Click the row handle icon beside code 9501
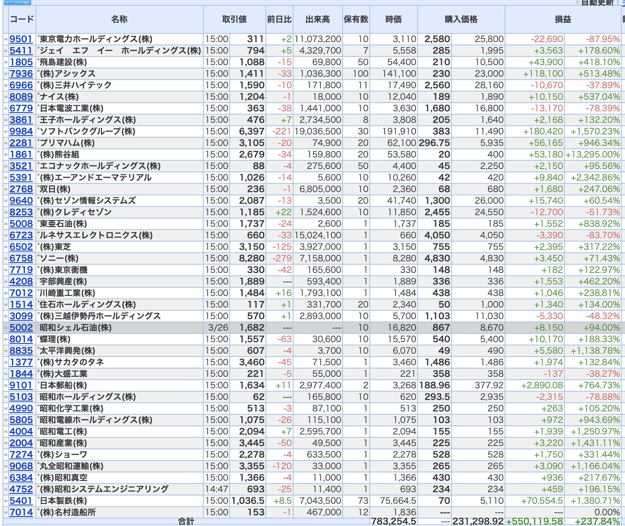625x526 pixels. [x=6, y=39]
